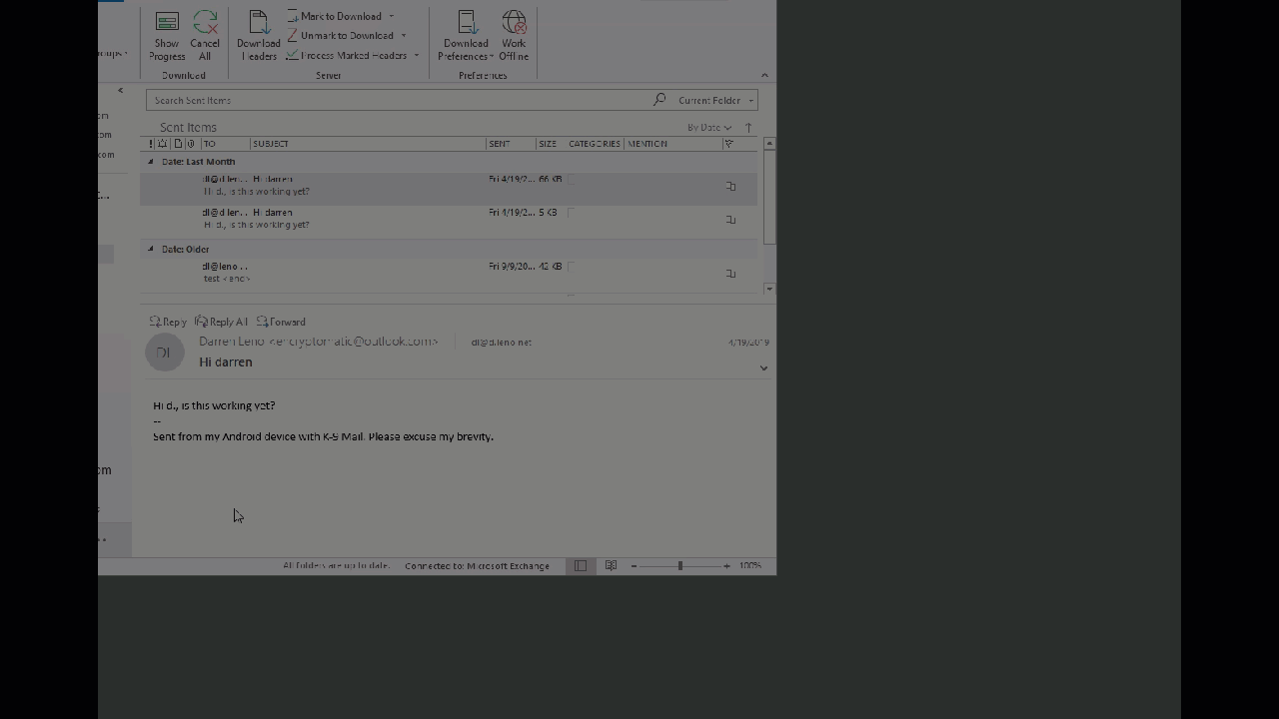Switch to Reading view in the status bar
1279x719 pixels.
(611, 565)
